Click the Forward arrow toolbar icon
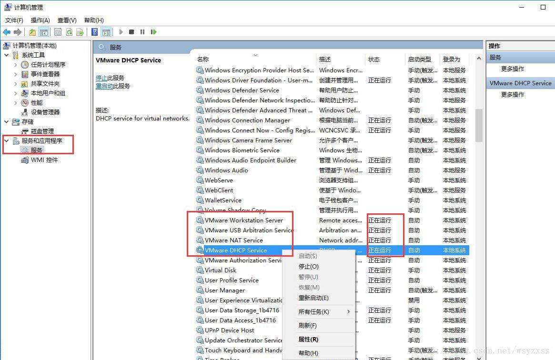 pyautogui.click(x=17, y=32)
